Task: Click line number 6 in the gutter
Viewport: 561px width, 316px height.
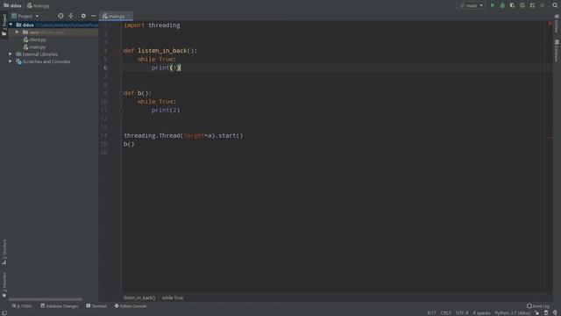Action: 105,68
